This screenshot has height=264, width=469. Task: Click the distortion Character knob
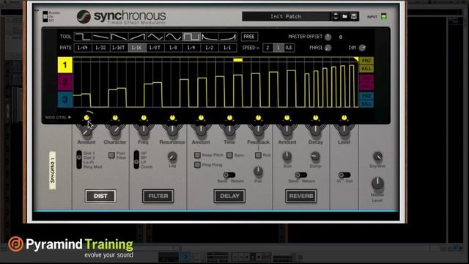coord(115,131)
